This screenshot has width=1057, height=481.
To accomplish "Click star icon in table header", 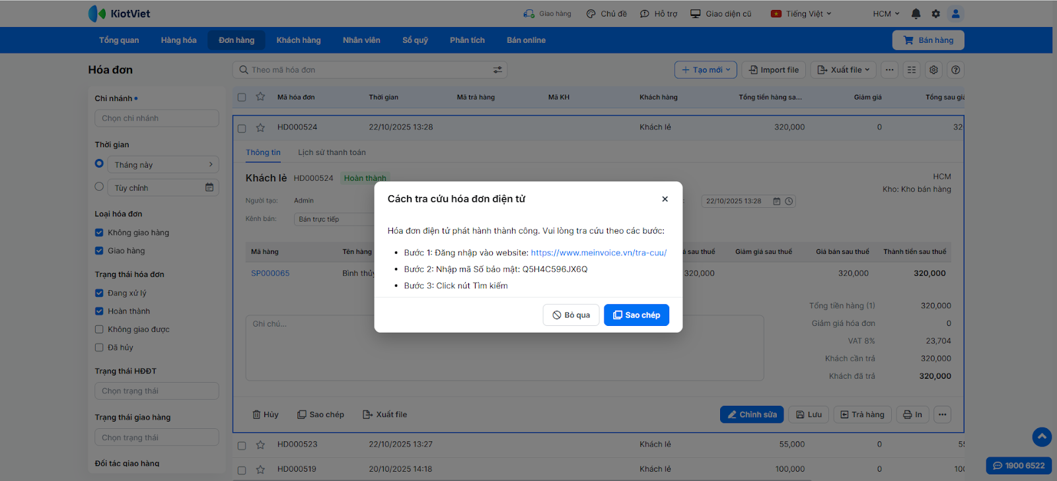I will pyautogui.click(x=260, y=97).
